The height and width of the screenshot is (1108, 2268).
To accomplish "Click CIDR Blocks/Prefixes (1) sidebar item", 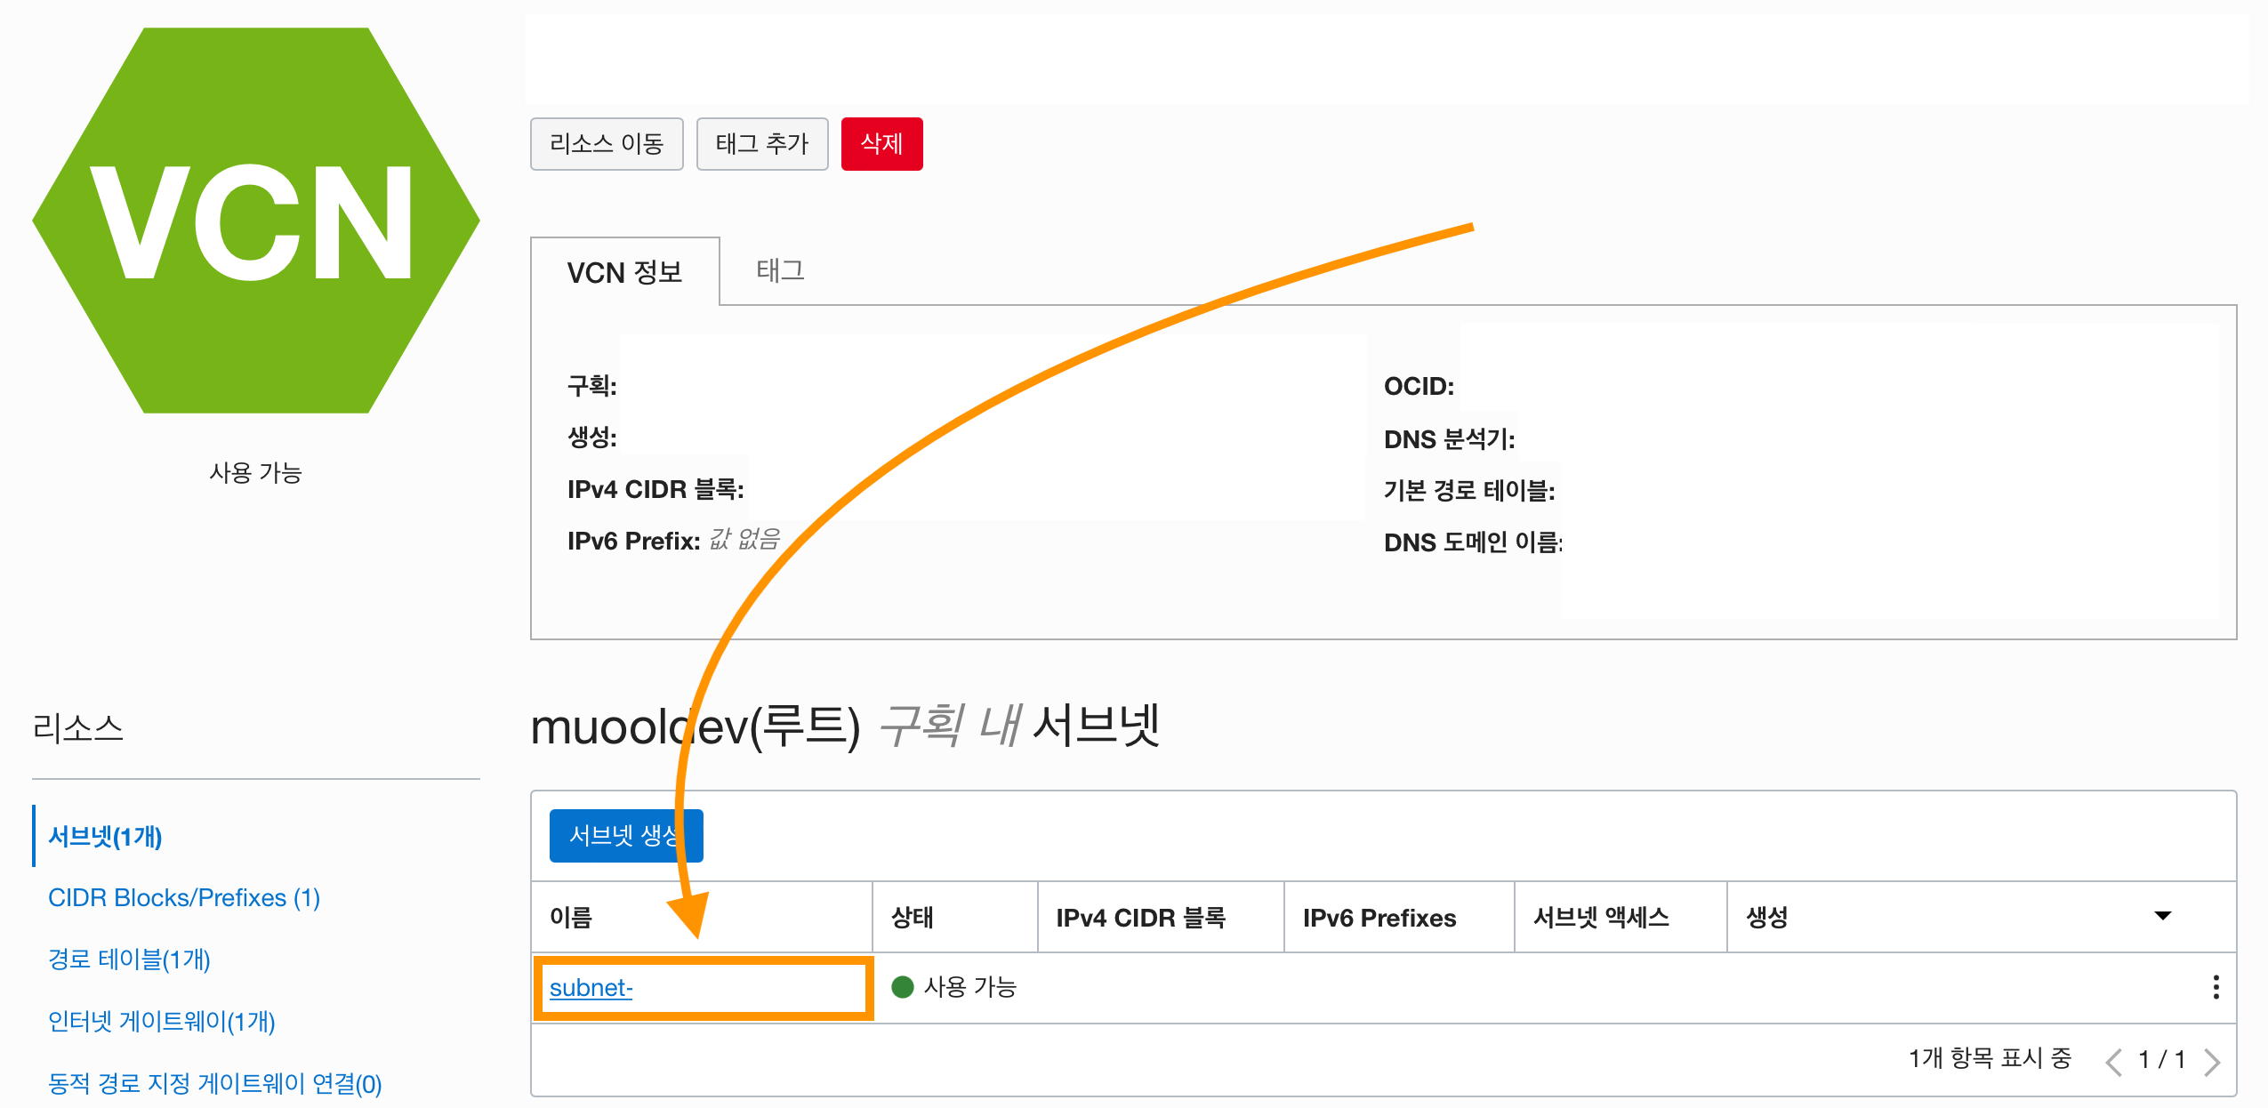I will point(184,897).
